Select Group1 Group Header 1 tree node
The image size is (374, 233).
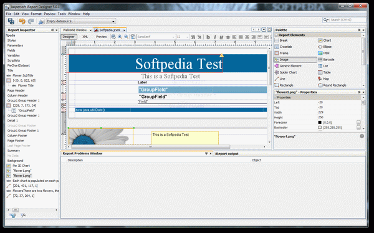(24, 100)
